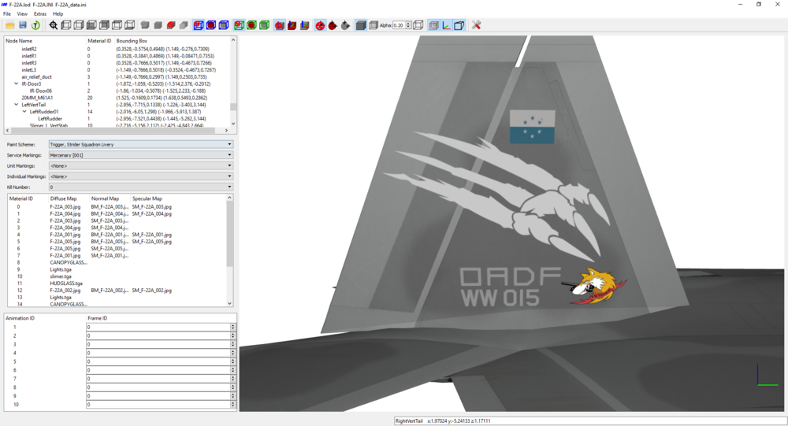Open the File menu

[x=7, y=14]
